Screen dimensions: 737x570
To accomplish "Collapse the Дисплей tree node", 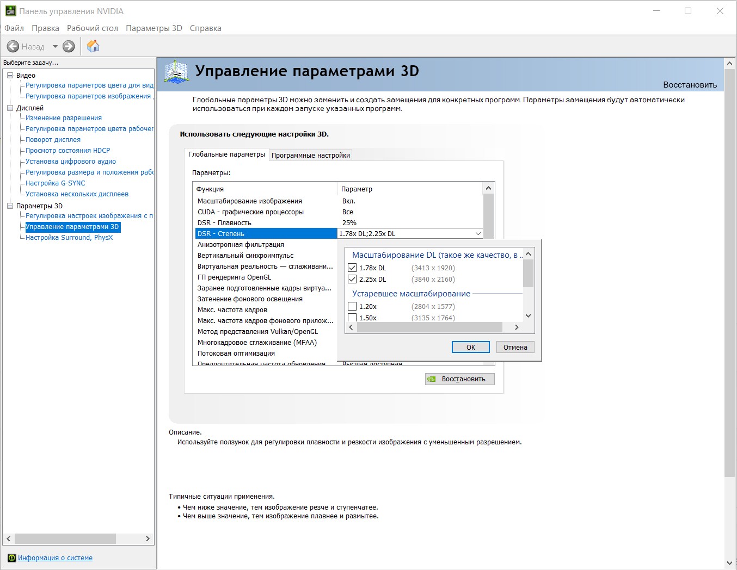I will coord(10,108).
